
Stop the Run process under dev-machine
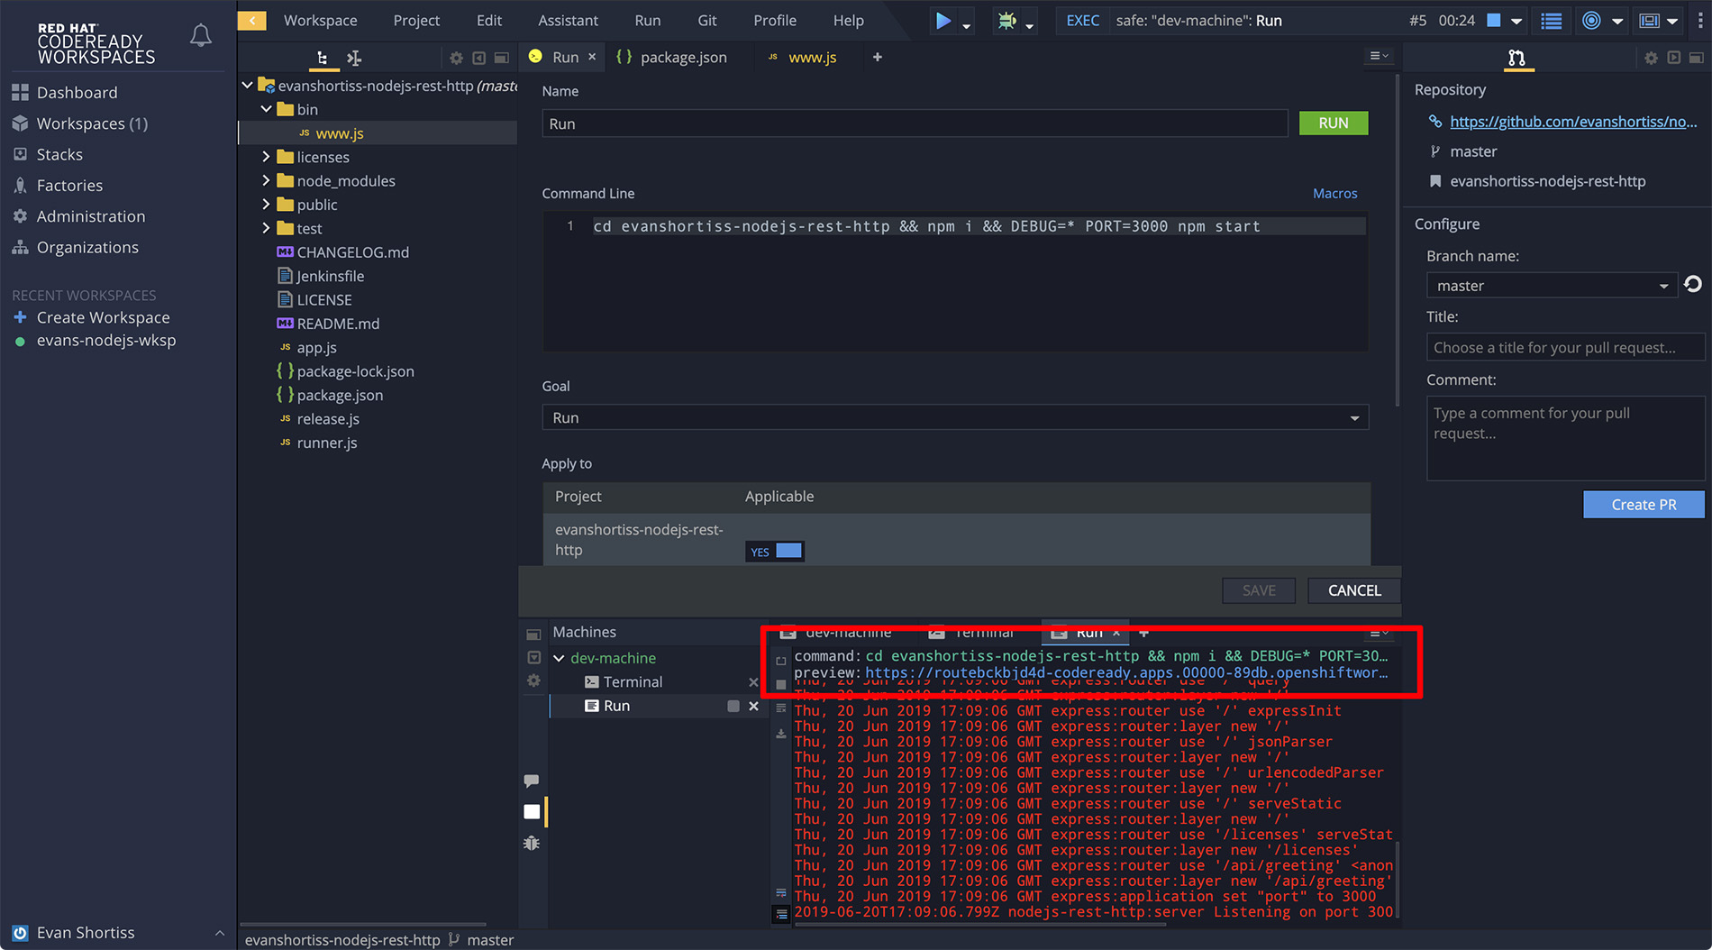point(733,706)
